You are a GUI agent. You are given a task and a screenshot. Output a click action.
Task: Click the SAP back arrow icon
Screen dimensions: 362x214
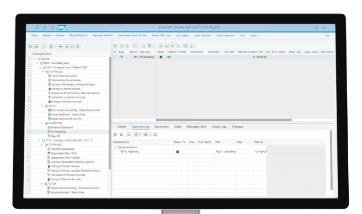coord(45,27)
